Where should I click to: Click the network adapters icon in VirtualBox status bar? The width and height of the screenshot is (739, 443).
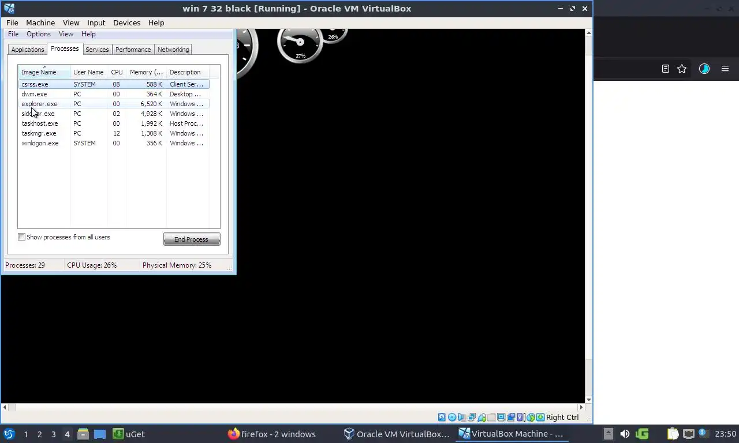[x=472, y=417]
